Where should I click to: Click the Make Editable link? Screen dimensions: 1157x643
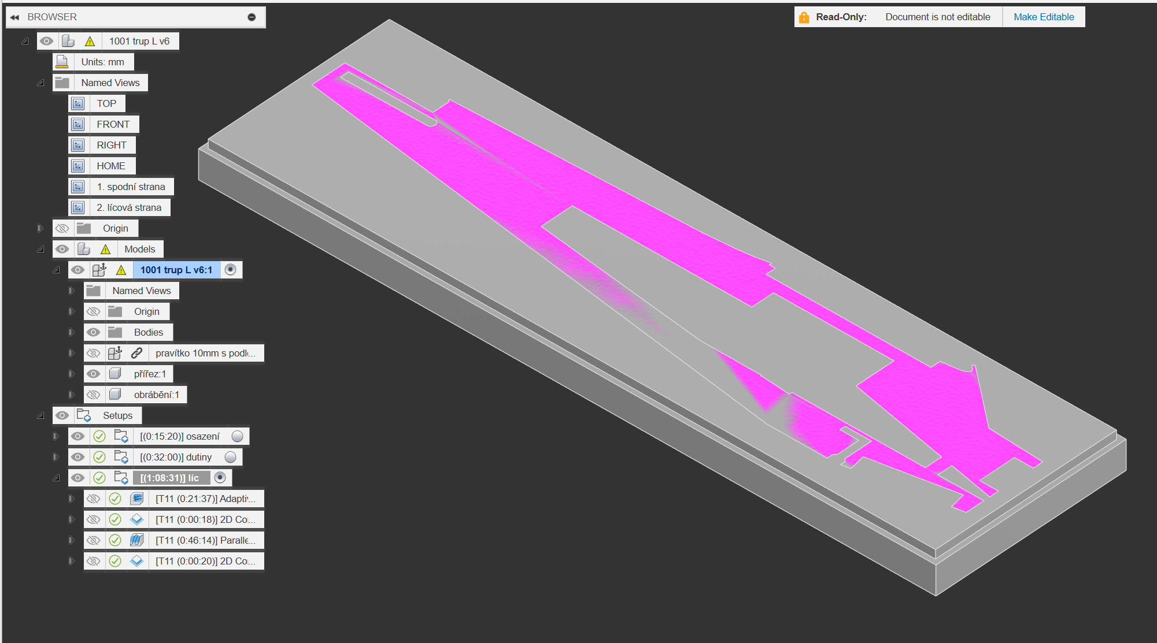(x=1044, y=17)
